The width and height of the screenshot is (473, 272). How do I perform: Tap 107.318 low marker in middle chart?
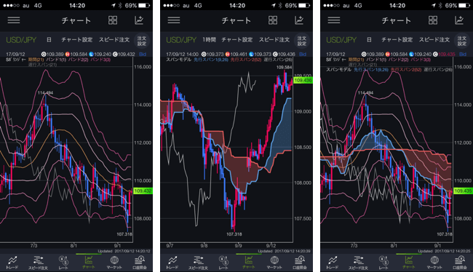234,234
